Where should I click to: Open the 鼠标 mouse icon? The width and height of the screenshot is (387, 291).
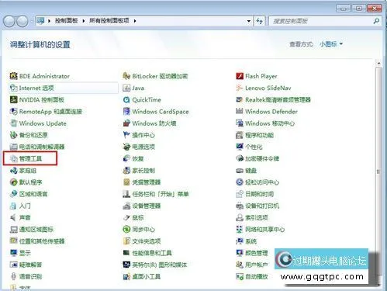(x=126, y=217)
